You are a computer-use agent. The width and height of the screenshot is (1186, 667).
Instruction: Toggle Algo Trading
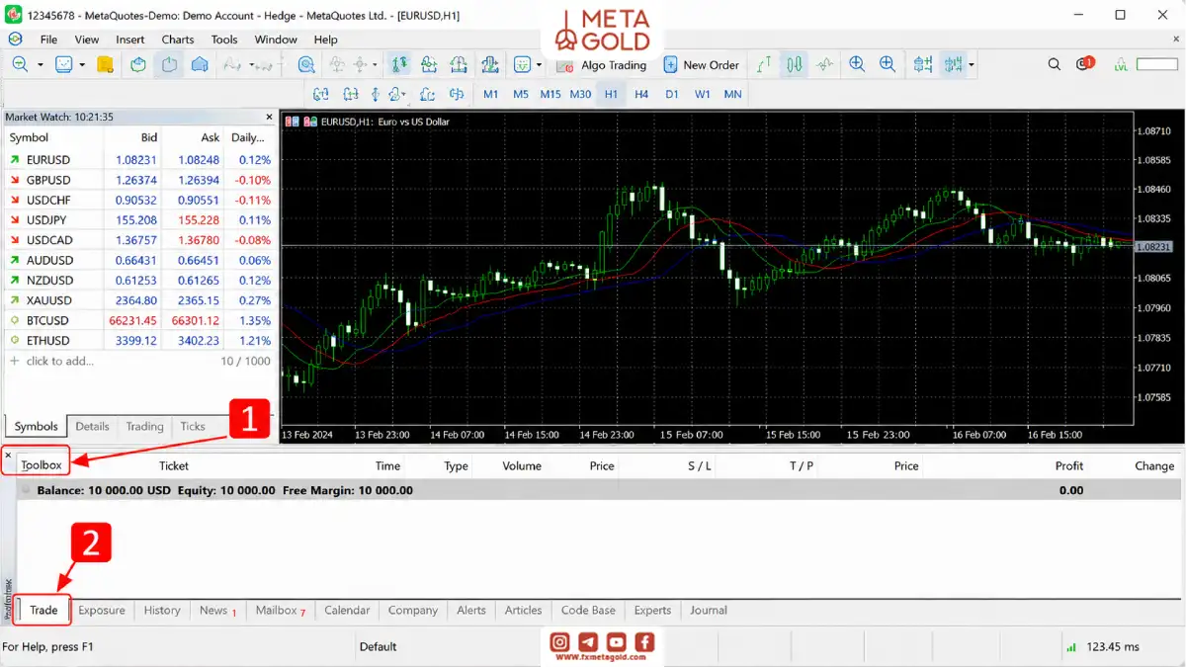point(601,65)
